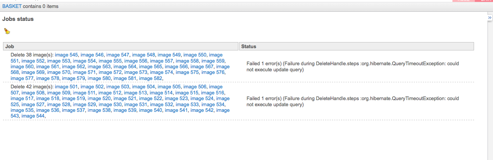493x160 pixels.
Task: Open the image 544 link
Action: tap(33, 116)
